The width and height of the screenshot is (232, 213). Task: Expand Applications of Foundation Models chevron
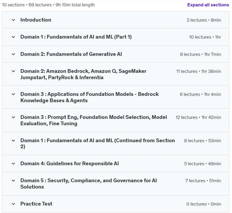coord(13,94)
